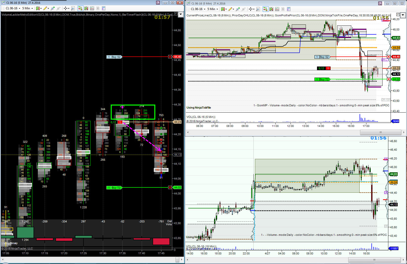The image size is (407, 264).
Task: Click the Zoom In icon in left chart toolbar
Action: [x=52, y=8]
